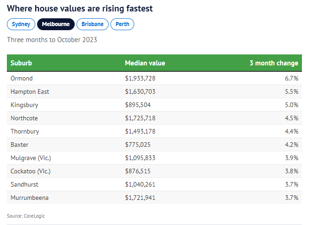Click median value $1,040,261

tap(140, 184)
